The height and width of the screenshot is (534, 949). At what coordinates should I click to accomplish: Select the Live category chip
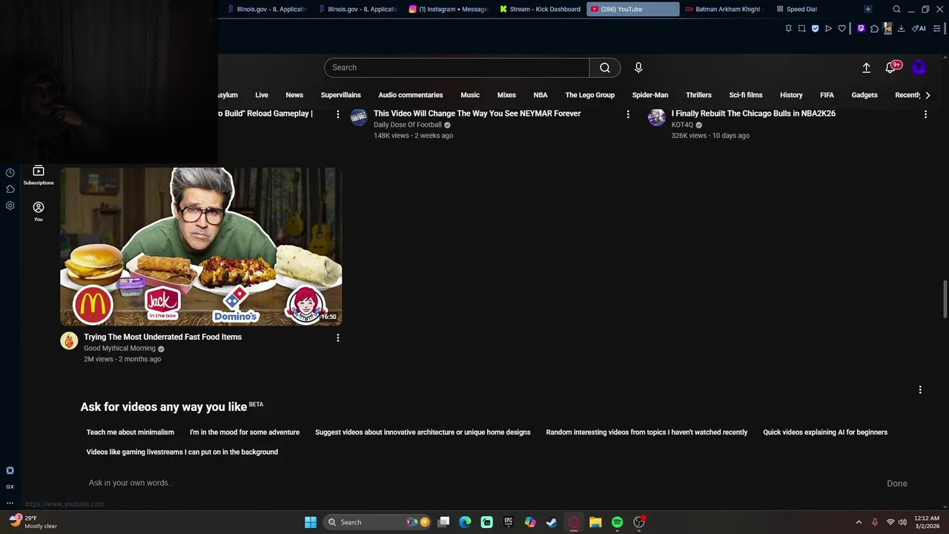262,95
